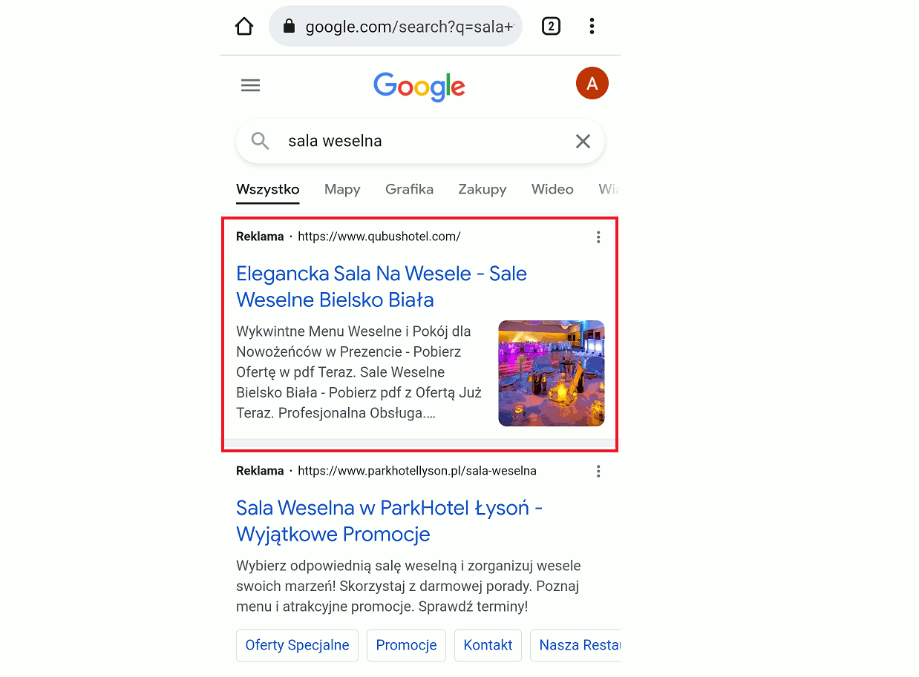Click the magnifier icon in search box
The width and height of the screenshot is (919, 677).
pyautogui.click(x=260, y=141)
